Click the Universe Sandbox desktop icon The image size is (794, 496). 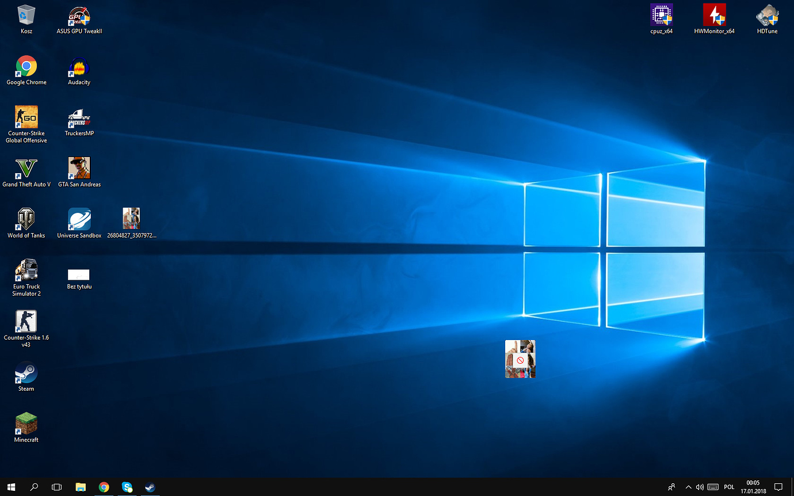pos(79,220)
